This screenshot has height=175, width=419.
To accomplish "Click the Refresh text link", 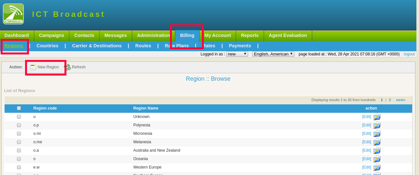I will (79, 67).
